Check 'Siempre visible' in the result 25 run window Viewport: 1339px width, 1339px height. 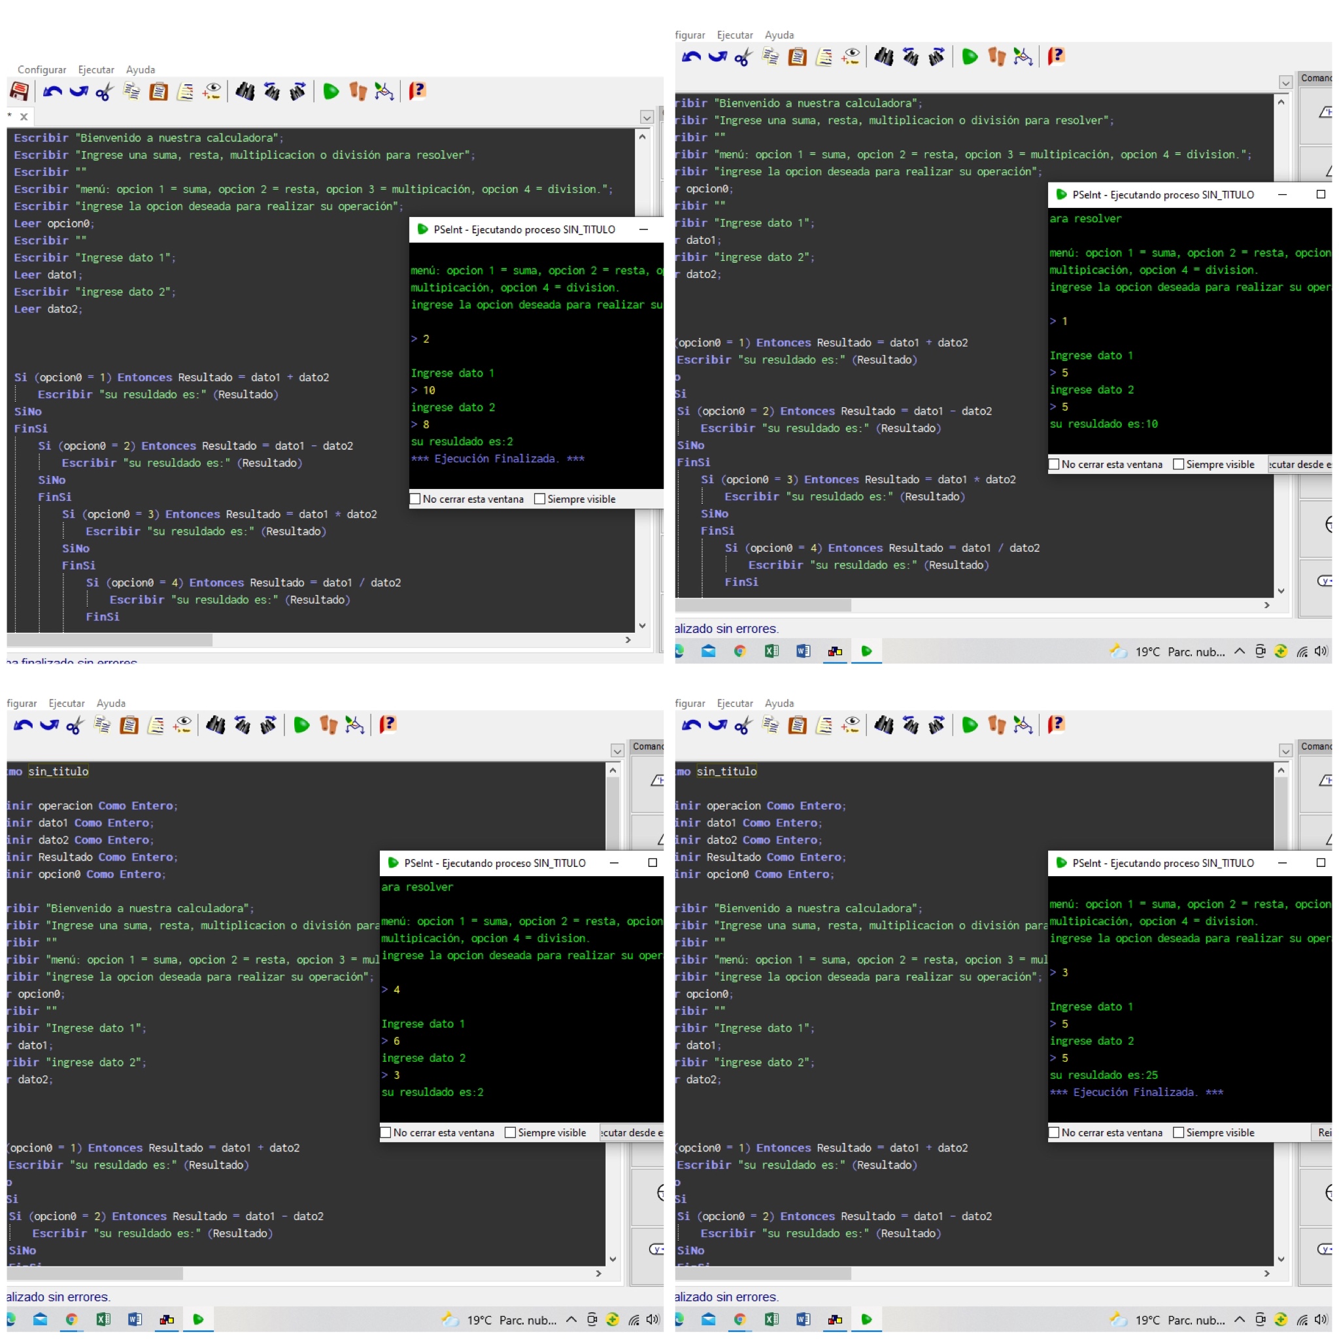click(1178, 1132)
